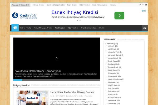Viewport: 158px width, 105px height.
Task: Click the İhtiyaç Kredisi section heading
Action: (21, 85)
